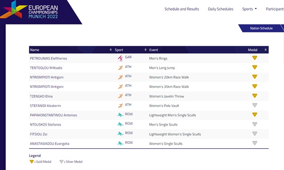
Task: Click silver medal for Lightweight Women's Single Sculls
Action: (255, 134)
